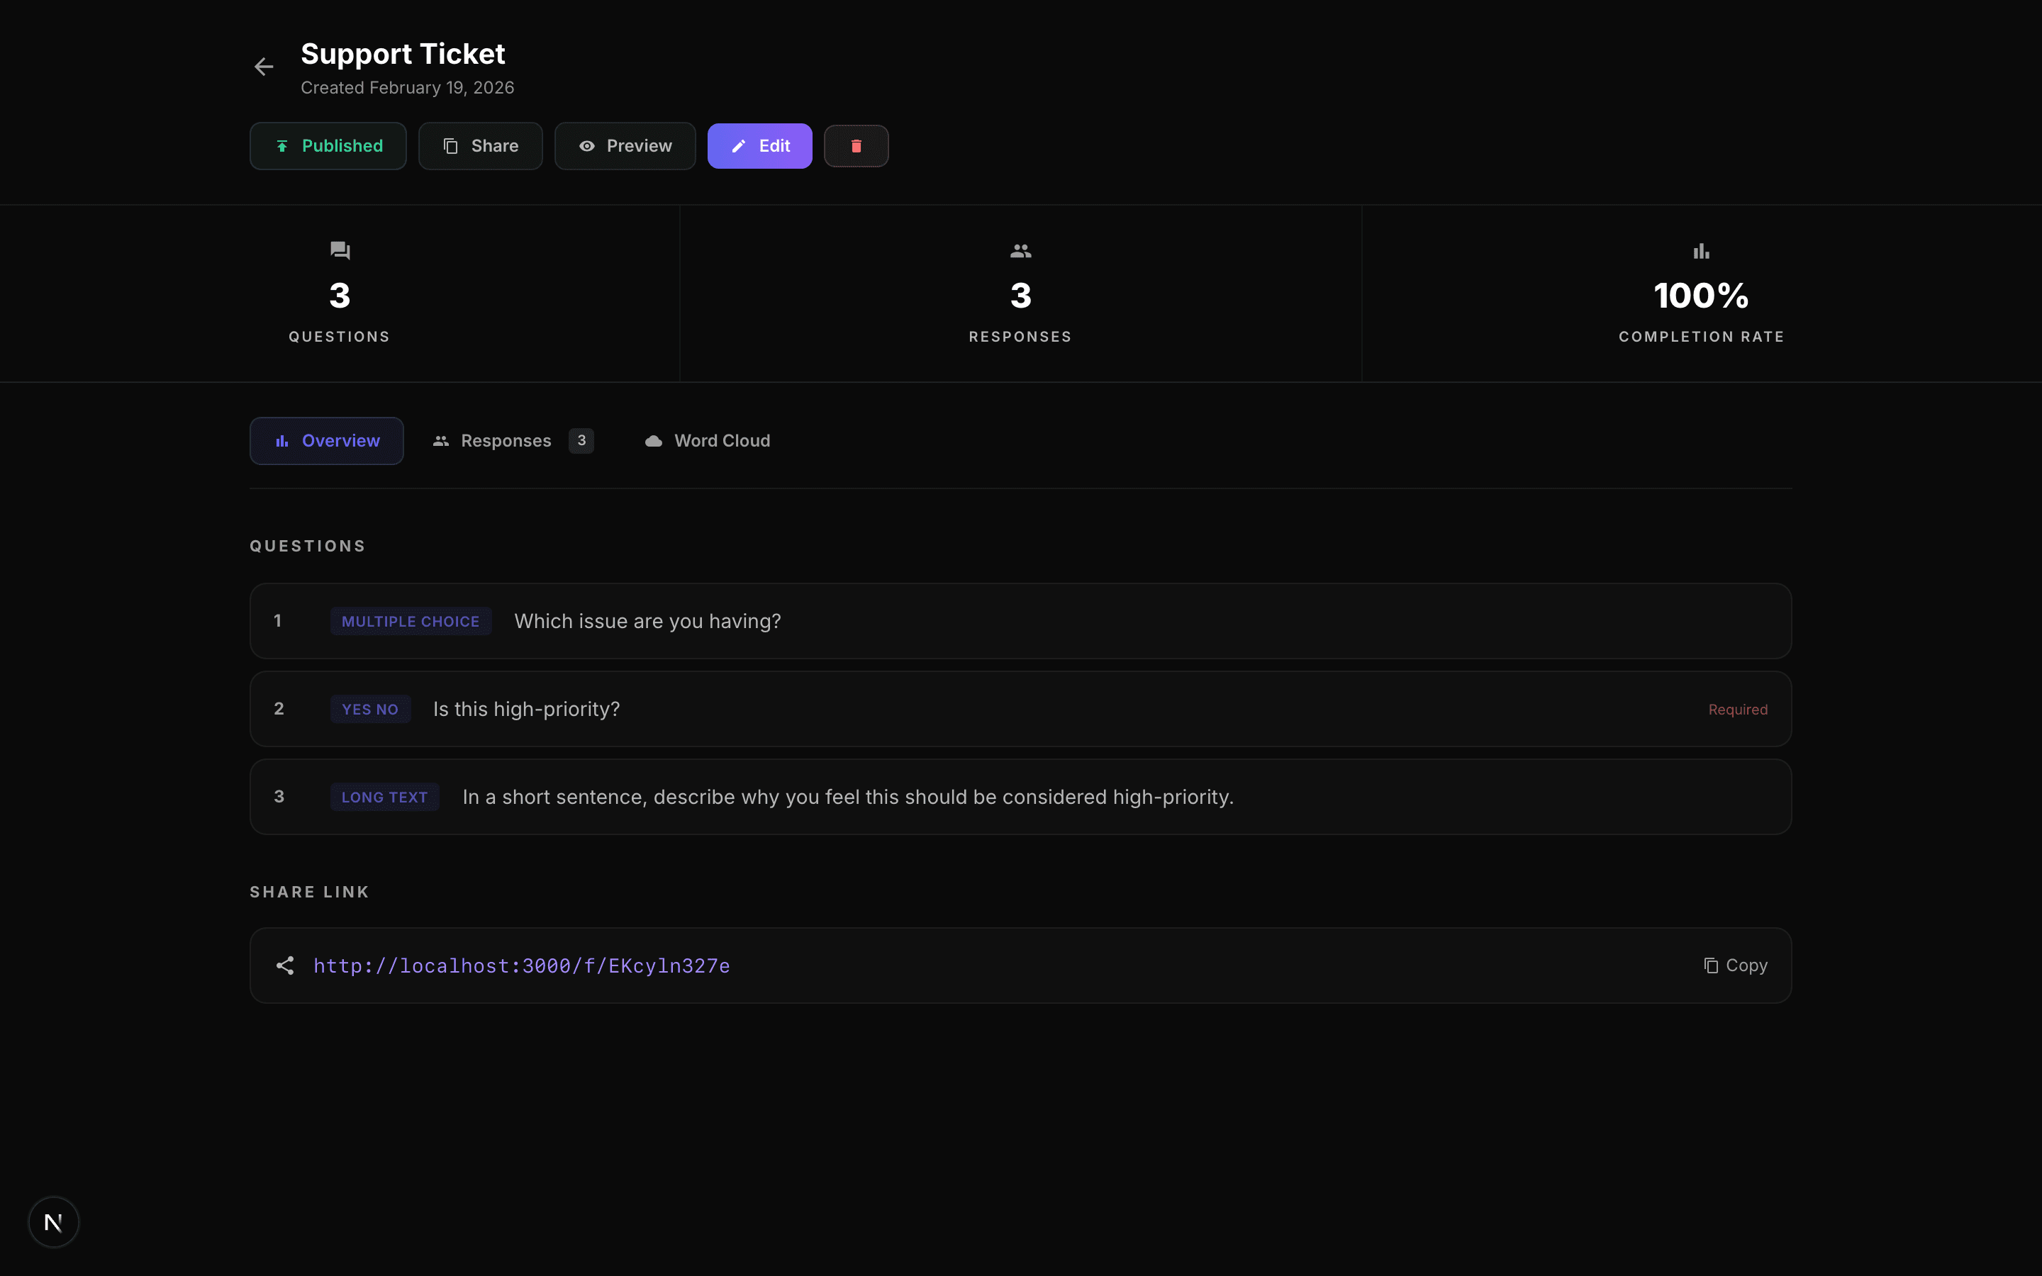Open the Share button
The image size is (2042, 1276).
pos(480,146)
